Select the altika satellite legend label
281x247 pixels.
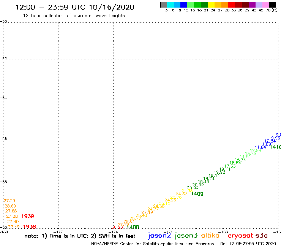210,236
